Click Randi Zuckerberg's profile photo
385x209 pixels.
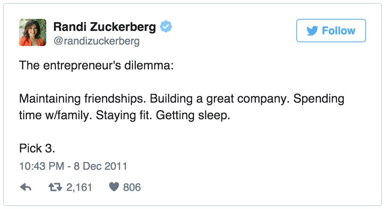tap(33, 32)
